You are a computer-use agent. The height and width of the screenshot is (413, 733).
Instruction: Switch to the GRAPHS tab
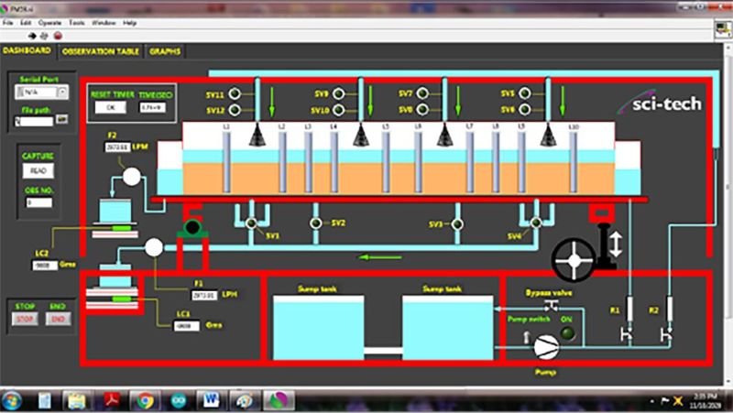pyautogui.click(x=165, y=51)
